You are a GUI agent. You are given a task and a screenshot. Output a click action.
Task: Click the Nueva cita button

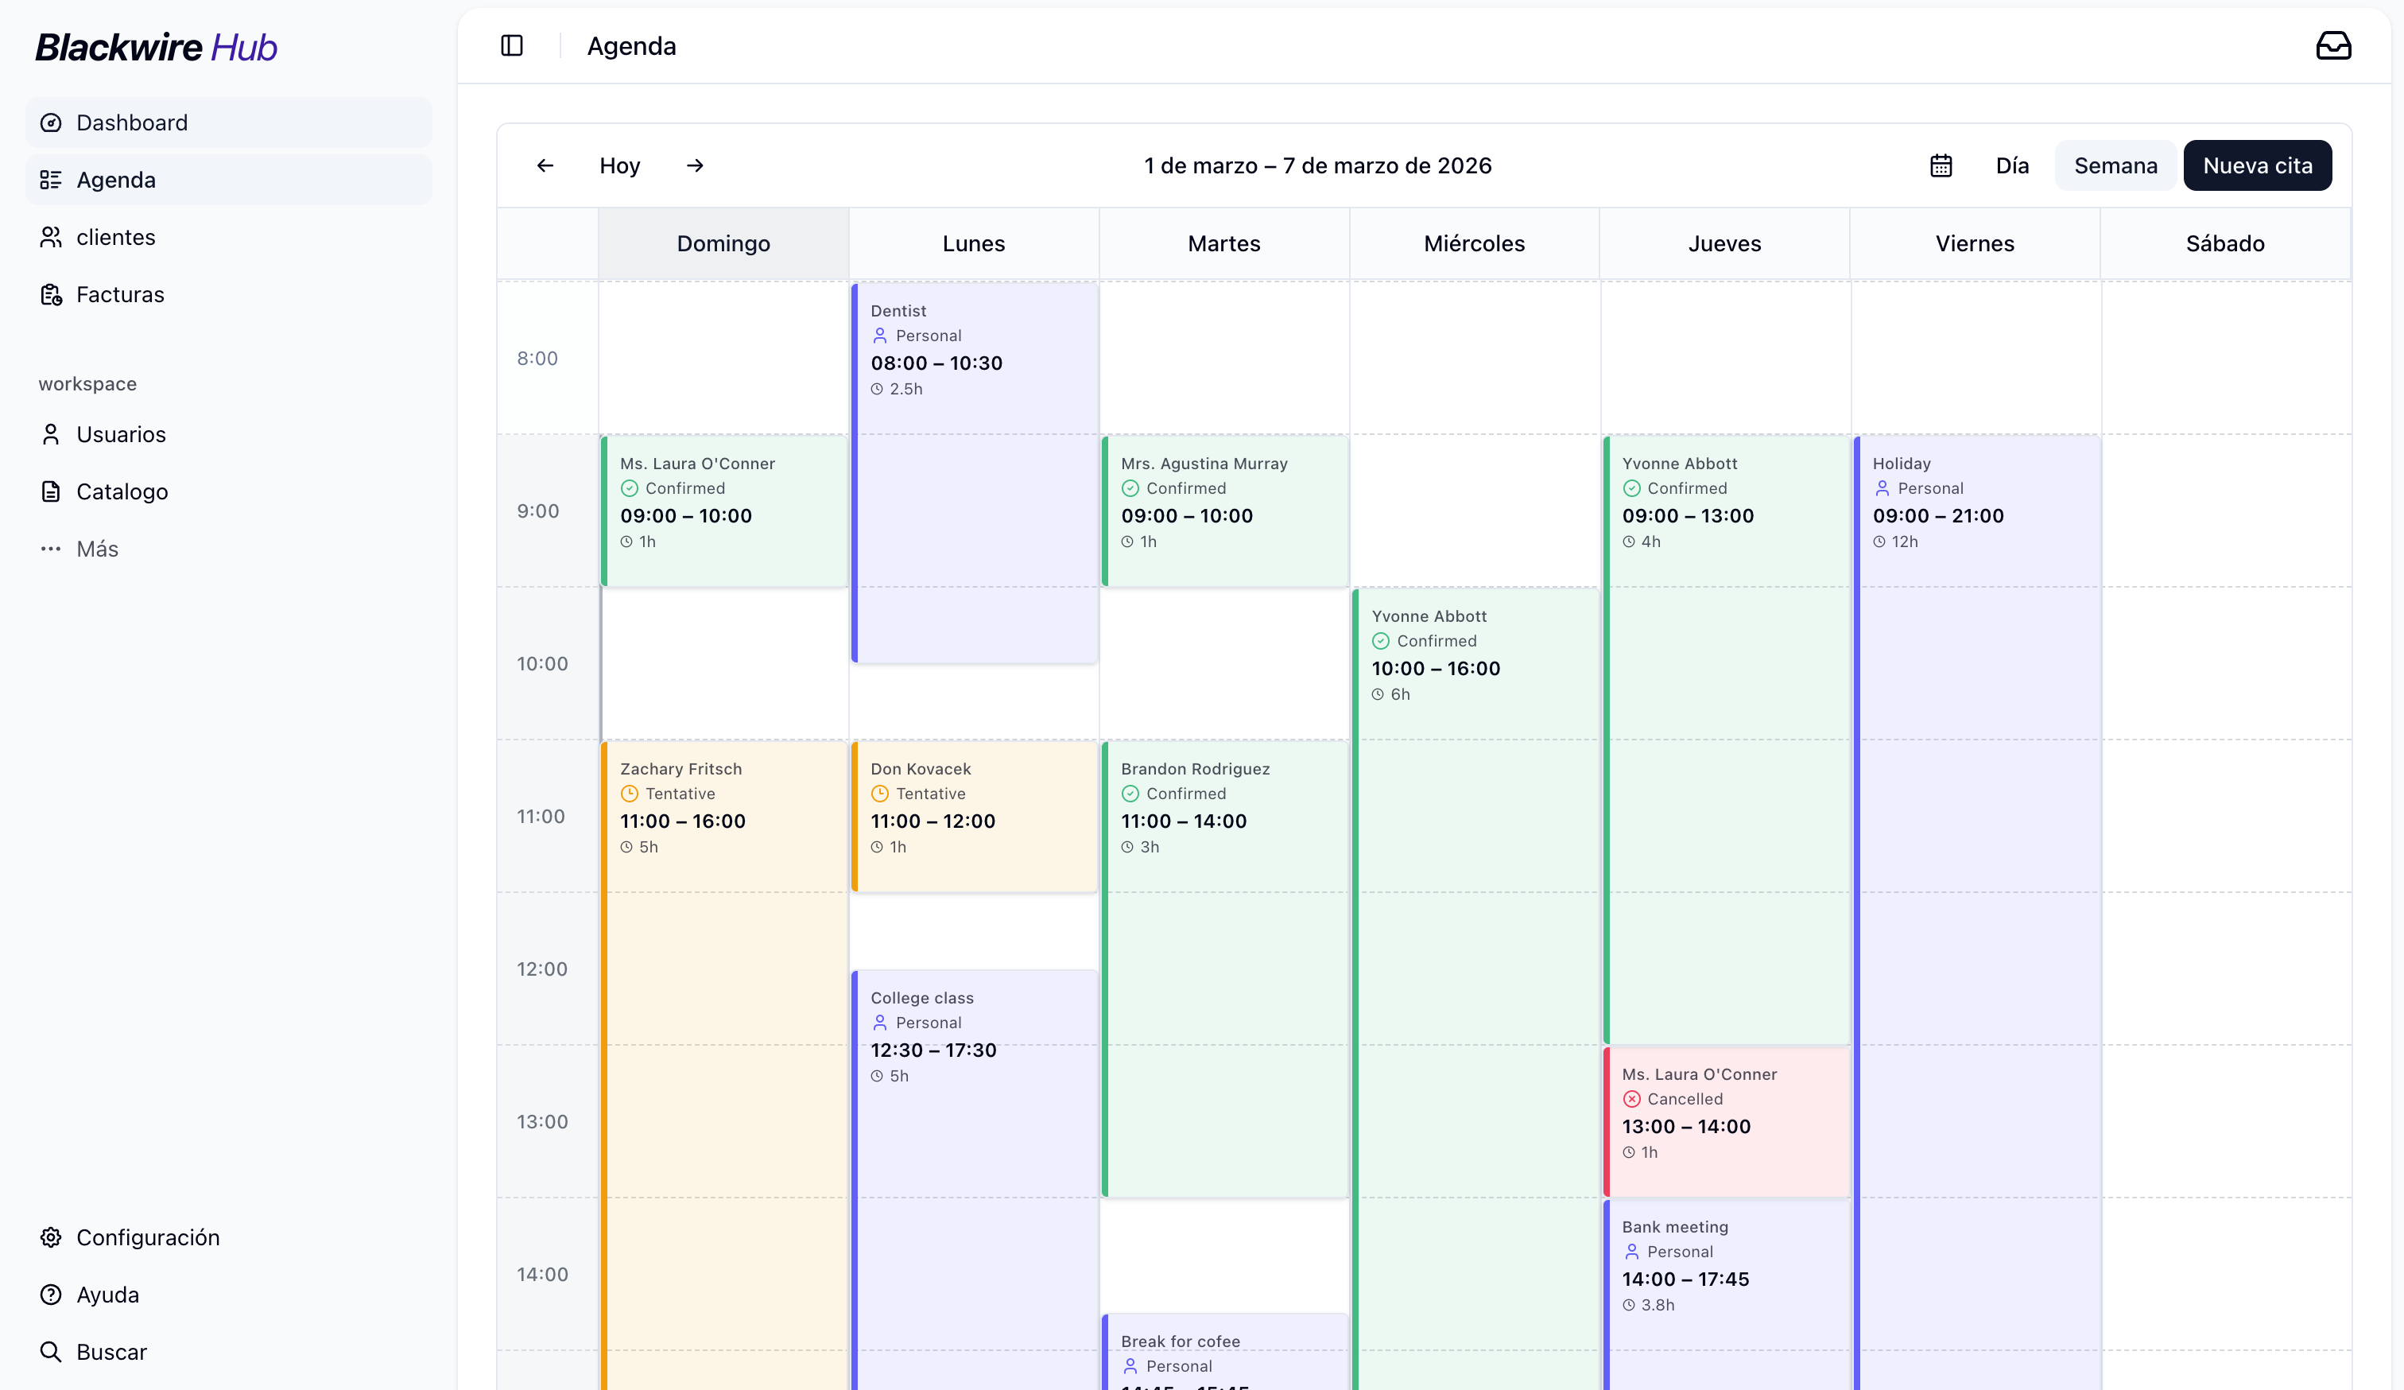click(2257, 165)
